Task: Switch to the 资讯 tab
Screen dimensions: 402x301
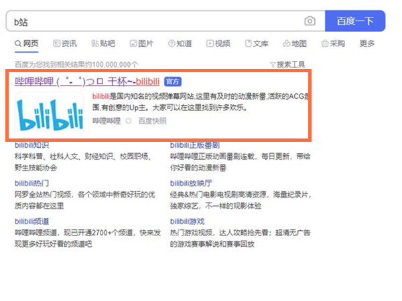Action: coord(65,43)
